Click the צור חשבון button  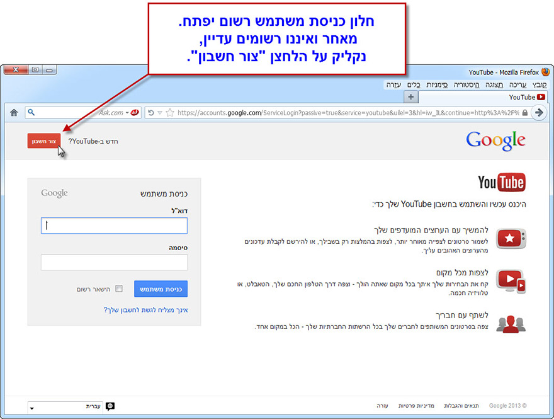pos(44,141)
